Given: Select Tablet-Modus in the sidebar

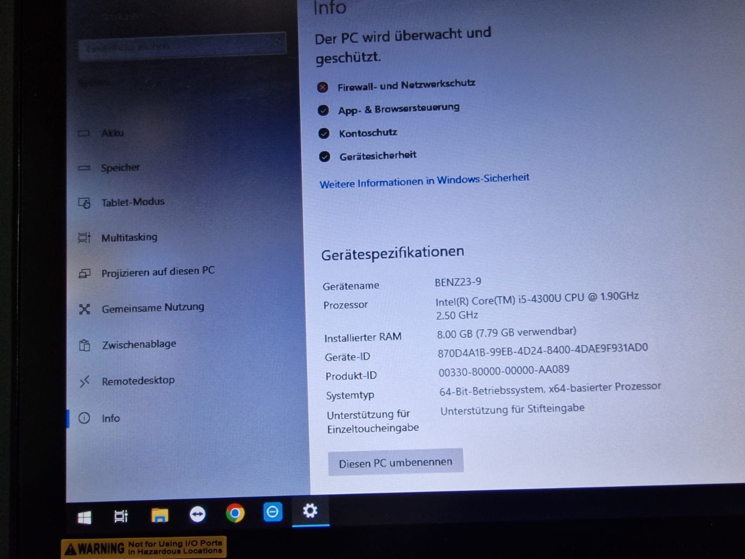Looking at the screenshot, I should (133, 202).
